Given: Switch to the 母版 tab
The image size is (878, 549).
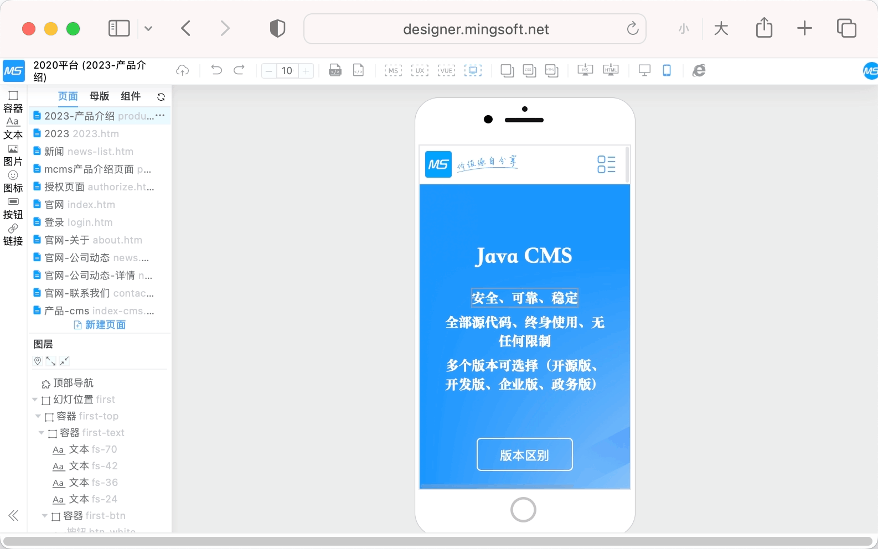Looking at the screenshot, I should 100,96.
